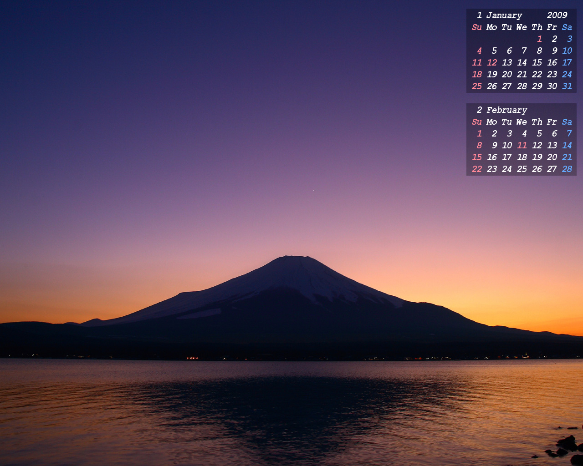Select January 12 in the calendar
The image size is (583, 466).
[492, 63]
